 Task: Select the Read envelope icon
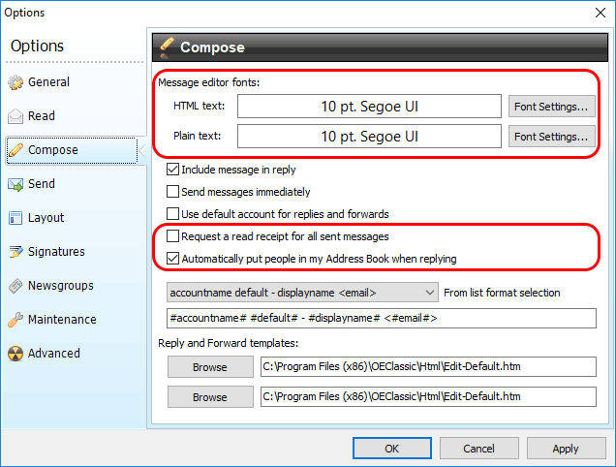coord(15,116)
